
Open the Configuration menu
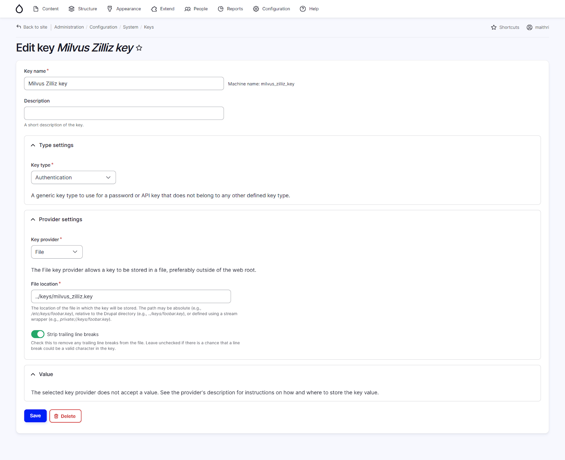coord(272,9)
